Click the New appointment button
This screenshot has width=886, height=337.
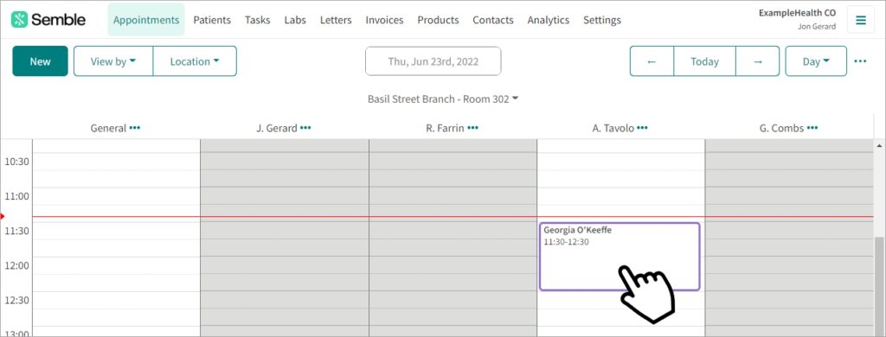(40, 61)
